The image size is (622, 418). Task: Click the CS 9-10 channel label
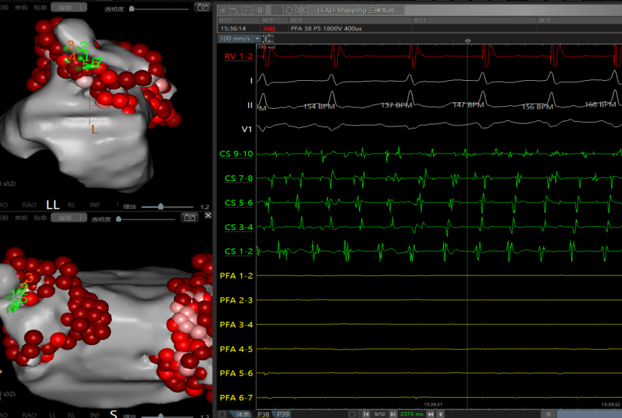coord(239,154)
